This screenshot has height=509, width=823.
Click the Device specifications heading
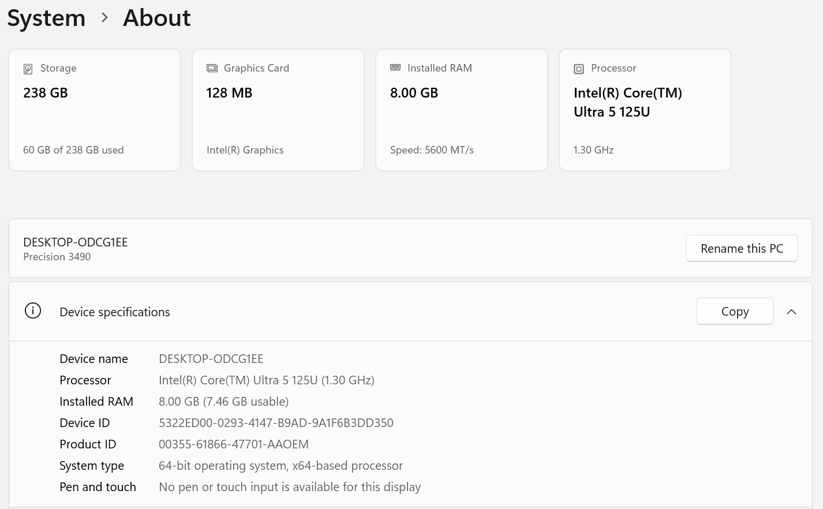click(x=115, y=312)
